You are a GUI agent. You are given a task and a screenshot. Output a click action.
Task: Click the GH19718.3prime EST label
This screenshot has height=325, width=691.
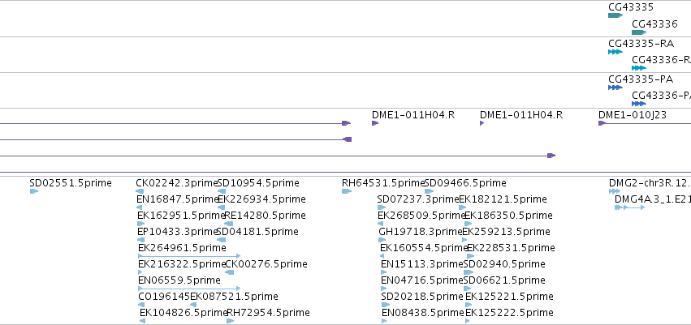click(x=421, y=232)
